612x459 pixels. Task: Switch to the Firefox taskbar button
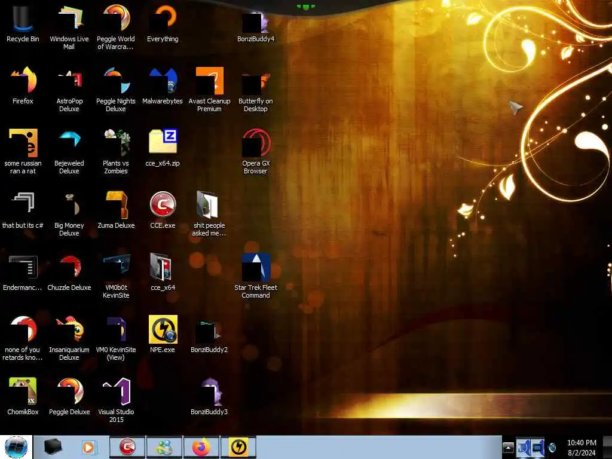pyautogui.click(x=201, y=447)
